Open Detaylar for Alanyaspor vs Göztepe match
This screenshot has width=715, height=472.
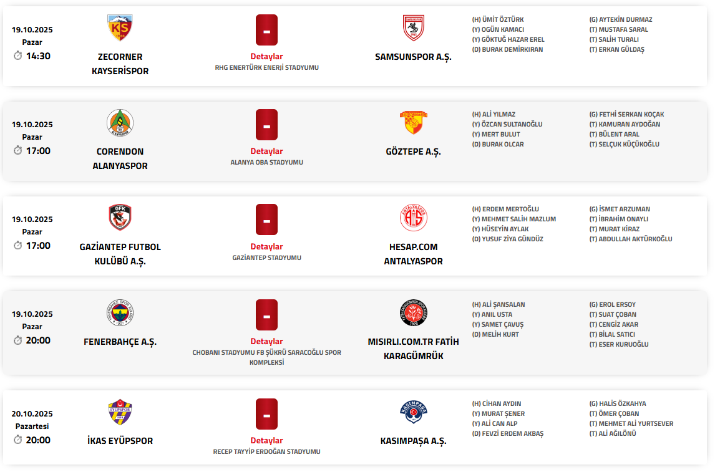tap(266, 152)
